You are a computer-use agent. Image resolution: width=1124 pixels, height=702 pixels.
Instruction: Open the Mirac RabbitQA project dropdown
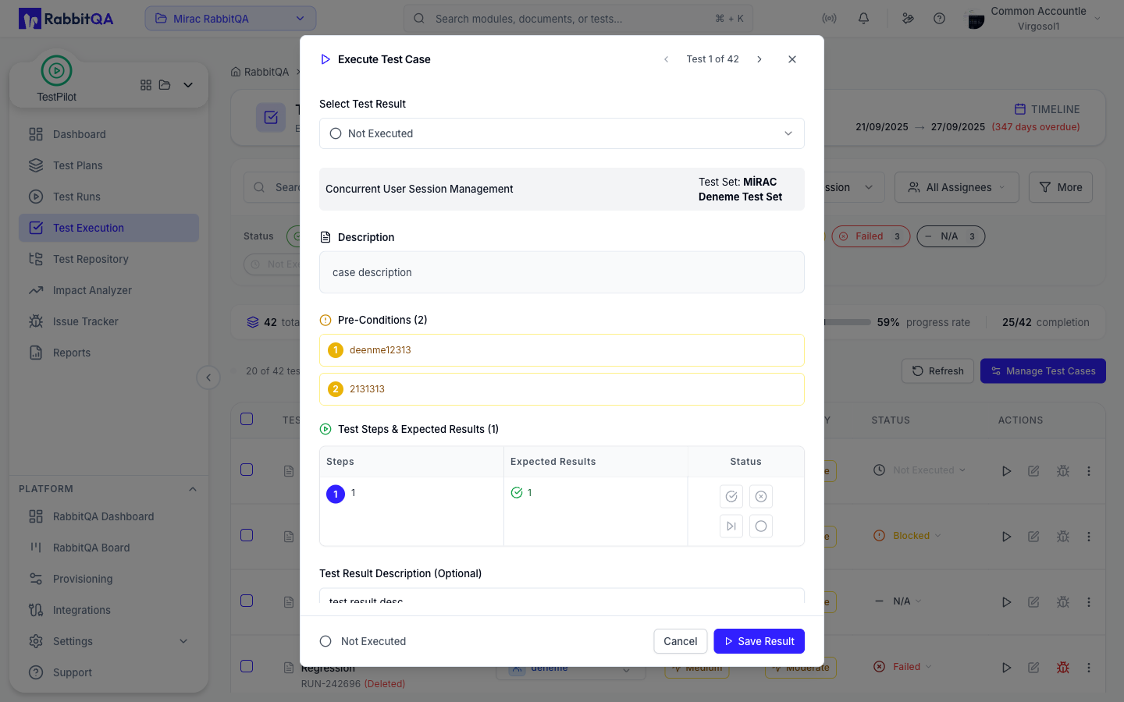[230, 19]
